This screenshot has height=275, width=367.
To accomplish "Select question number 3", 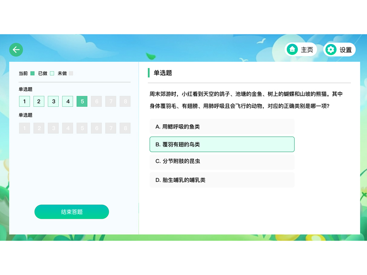I will (53, 101).
